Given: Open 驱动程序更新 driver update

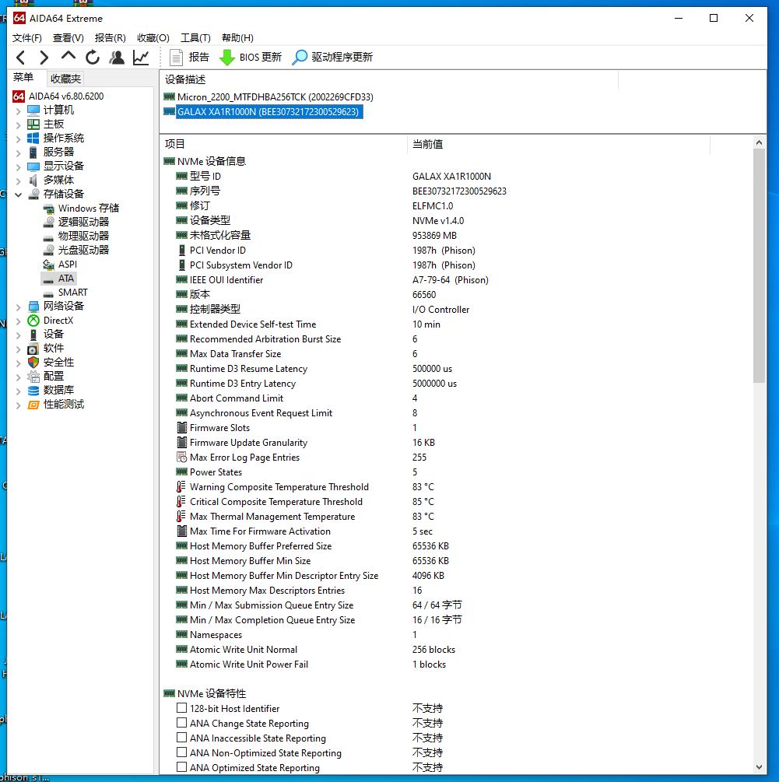Looking at the screenshot, I should [332, 57].
